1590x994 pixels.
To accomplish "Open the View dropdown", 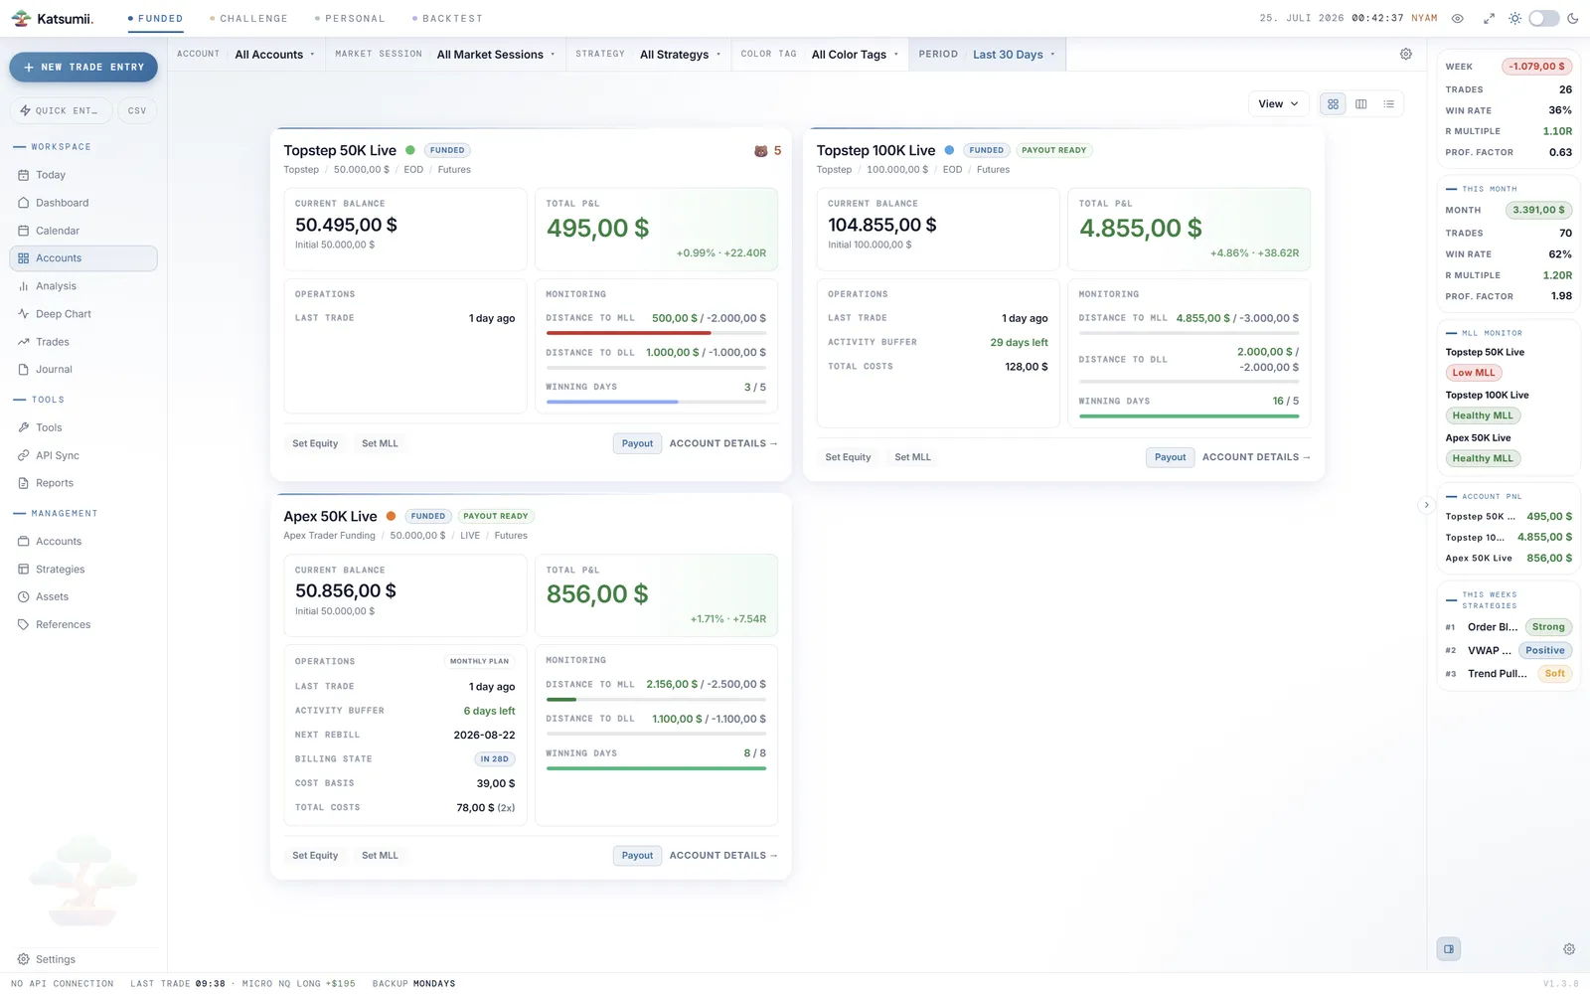I will [x=1278, y=103].
